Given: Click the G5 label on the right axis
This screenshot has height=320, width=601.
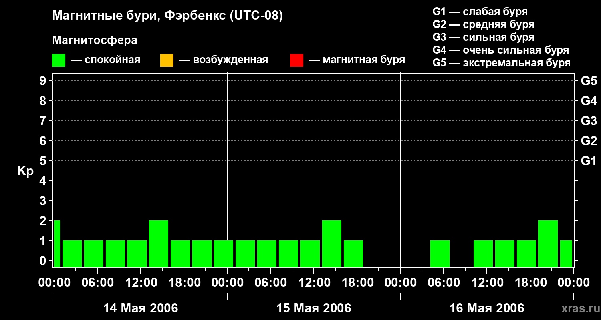Looking at the screenshot, I should click(589, 81).
